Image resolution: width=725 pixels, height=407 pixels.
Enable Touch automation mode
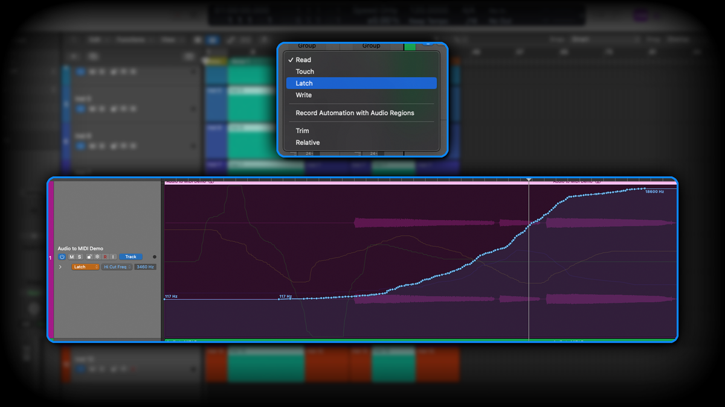coord(304,71)
